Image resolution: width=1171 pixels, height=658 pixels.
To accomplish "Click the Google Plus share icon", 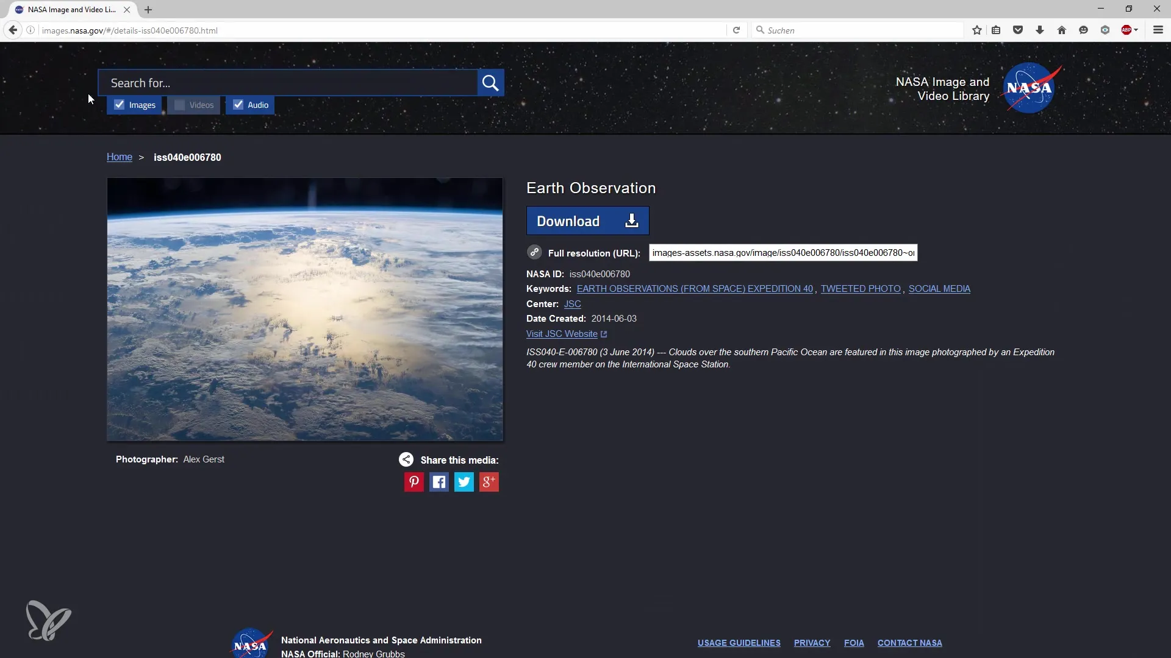I will 488,481.
